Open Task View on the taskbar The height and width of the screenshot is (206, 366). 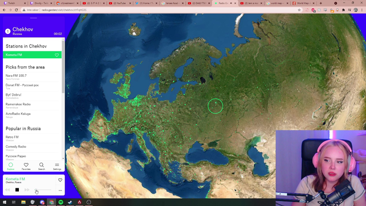(14, 202)
